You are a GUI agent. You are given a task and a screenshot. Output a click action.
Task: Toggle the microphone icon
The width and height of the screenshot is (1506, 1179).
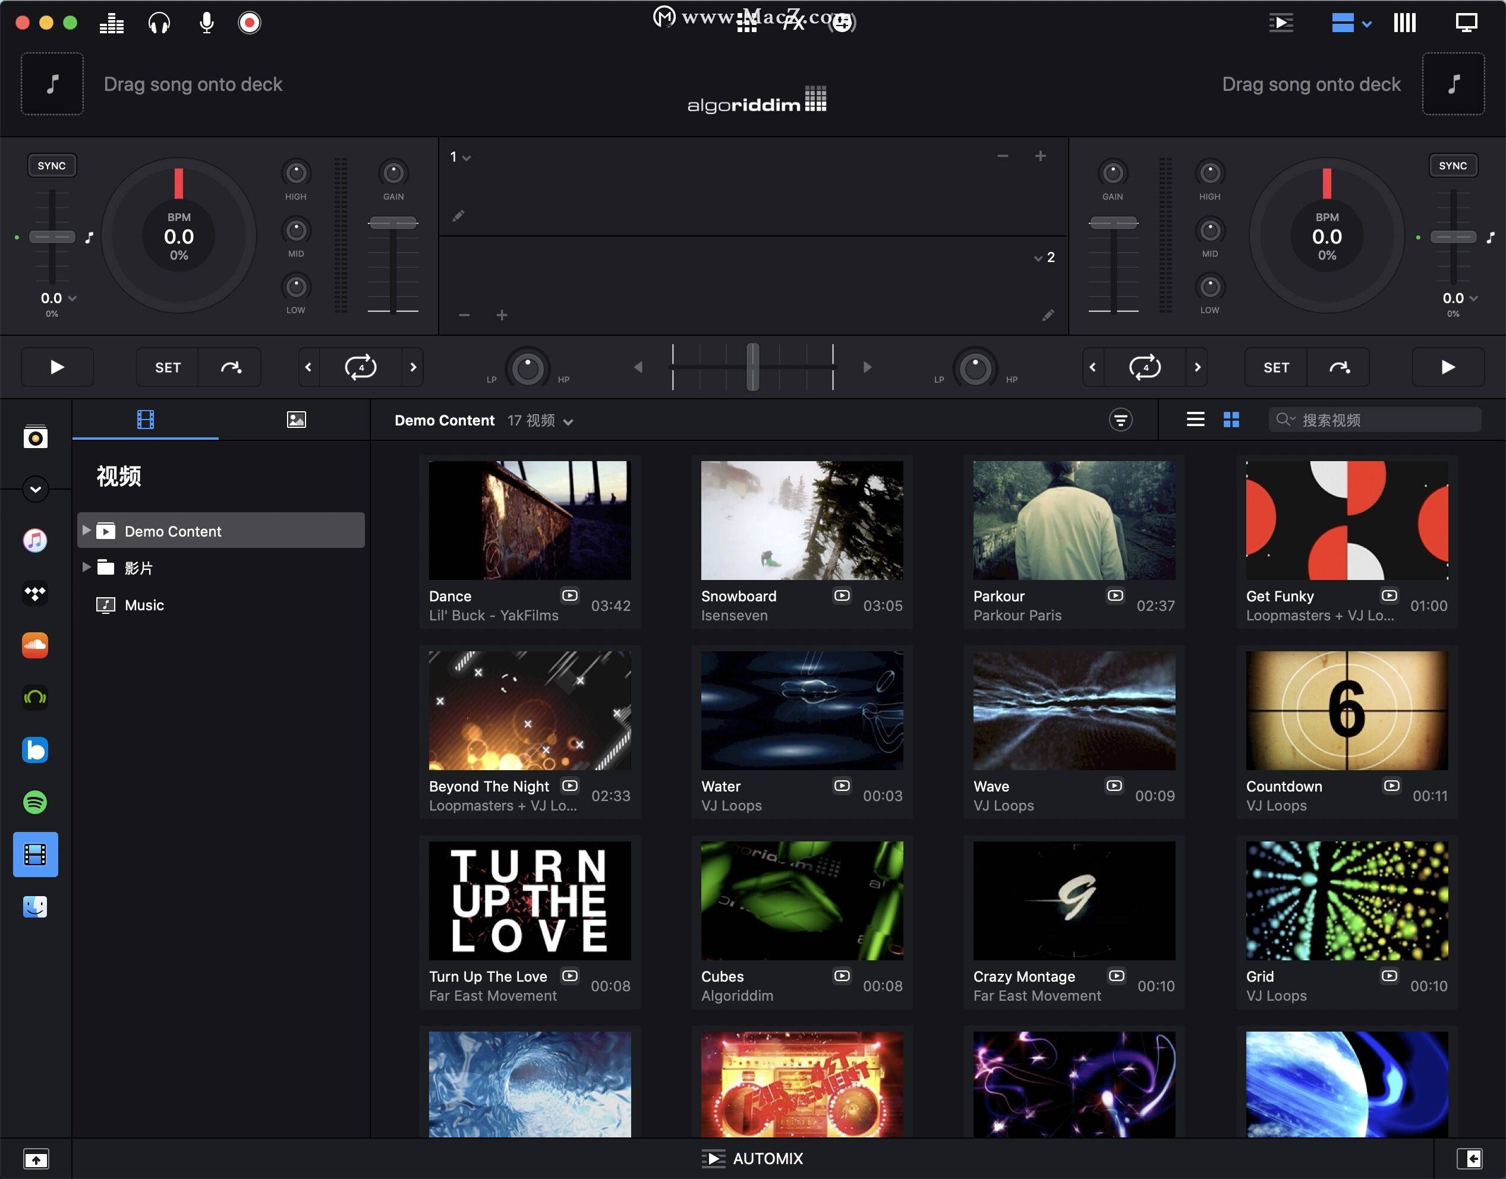coord(206,23)
